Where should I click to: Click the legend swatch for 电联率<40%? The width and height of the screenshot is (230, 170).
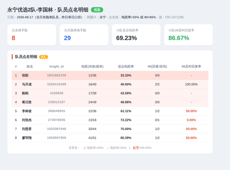[x=85, y=148]
